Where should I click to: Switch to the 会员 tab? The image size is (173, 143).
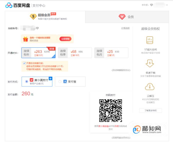[127, 17]
